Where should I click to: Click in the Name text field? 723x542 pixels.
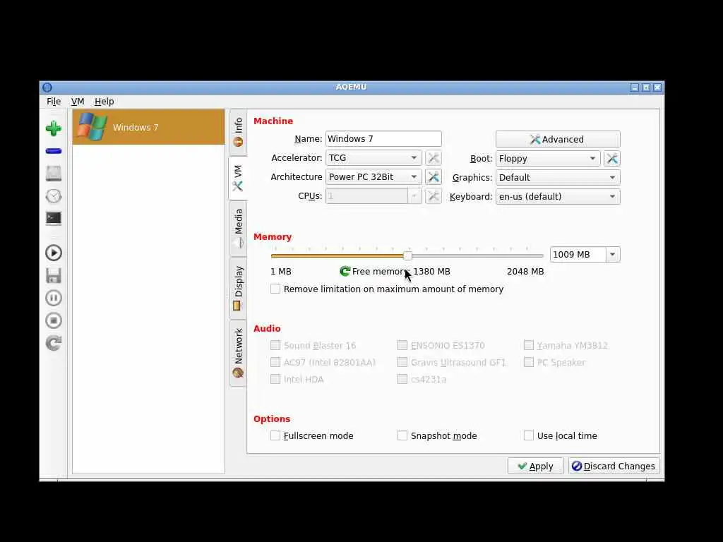point(383,139)
